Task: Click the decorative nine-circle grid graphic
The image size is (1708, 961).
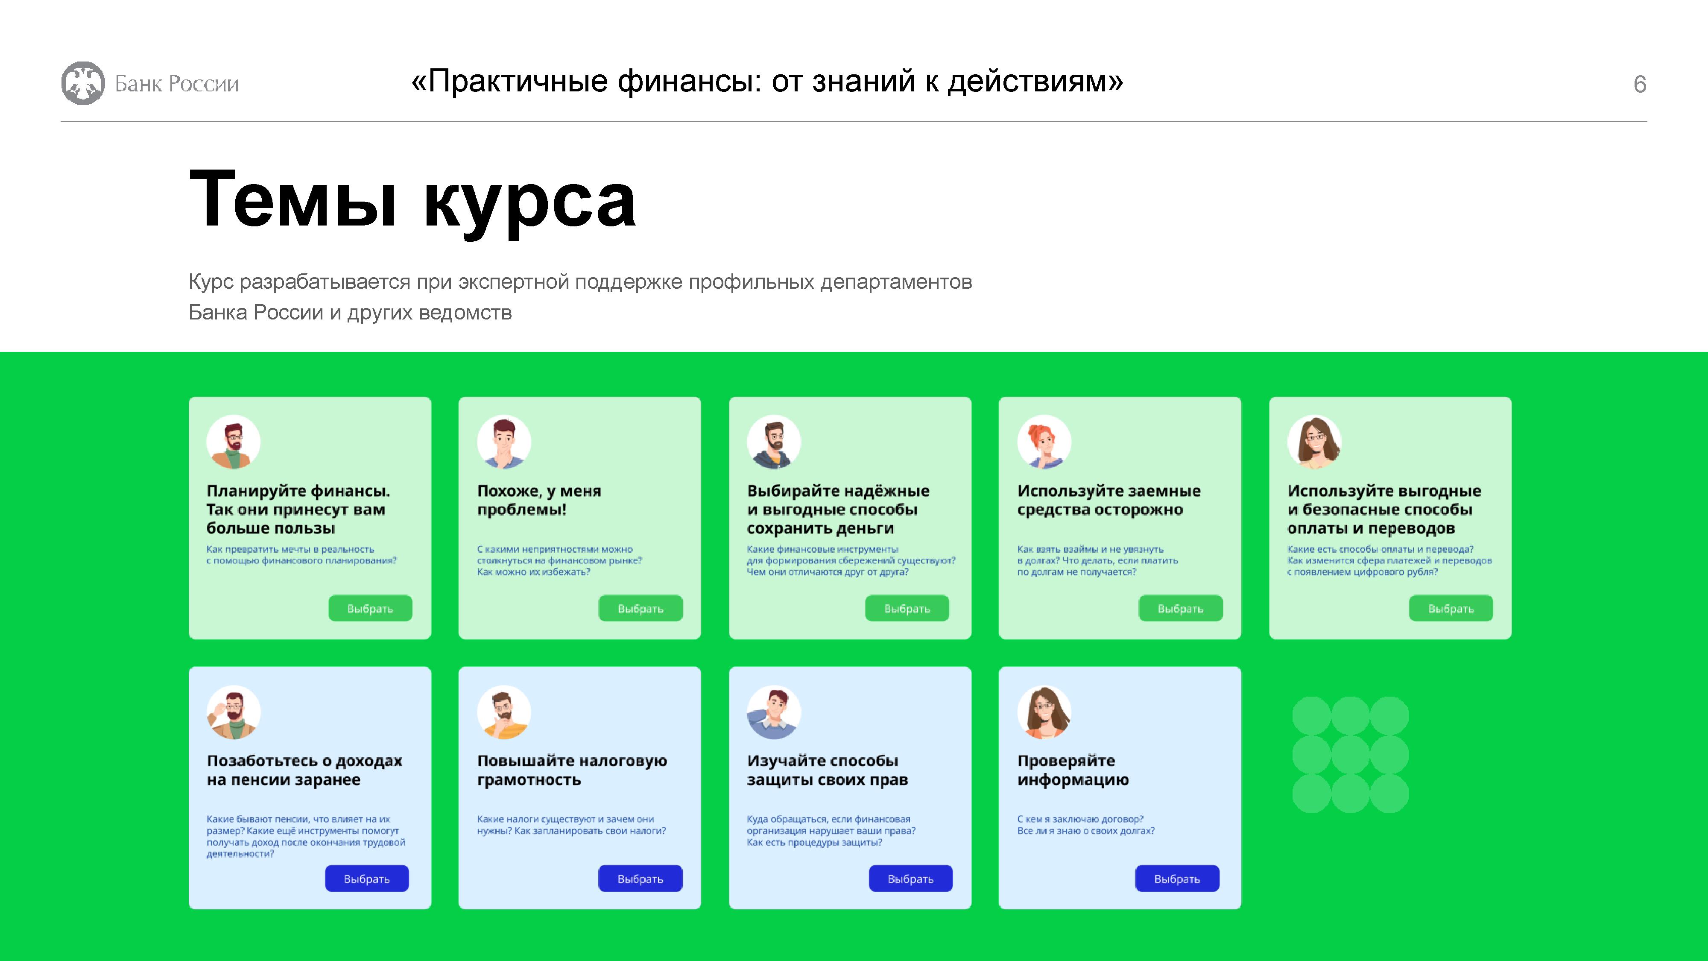Action: pos(1350,755)
